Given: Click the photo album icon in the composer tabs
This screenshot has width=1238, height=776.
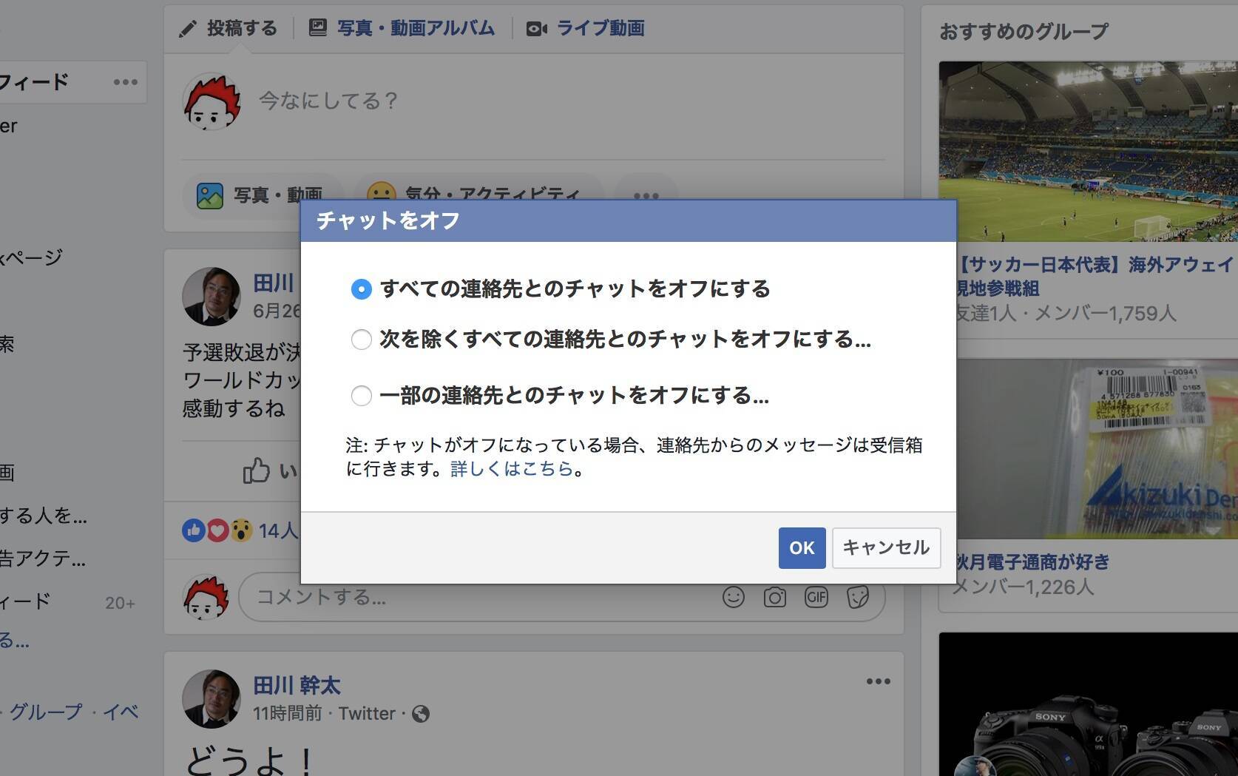Looking at the screenshot, I should pyautogui.click(x=318, y=28).
